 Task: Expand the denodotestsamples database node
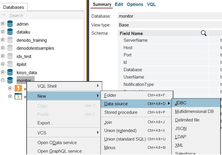point(3,48)
